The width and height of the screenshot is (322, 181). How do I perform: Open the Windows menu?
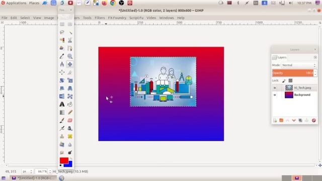pos(167,18)
